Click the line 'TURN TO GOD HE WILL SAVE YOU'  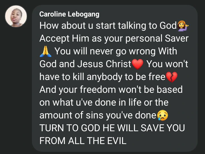coord(112,128)
